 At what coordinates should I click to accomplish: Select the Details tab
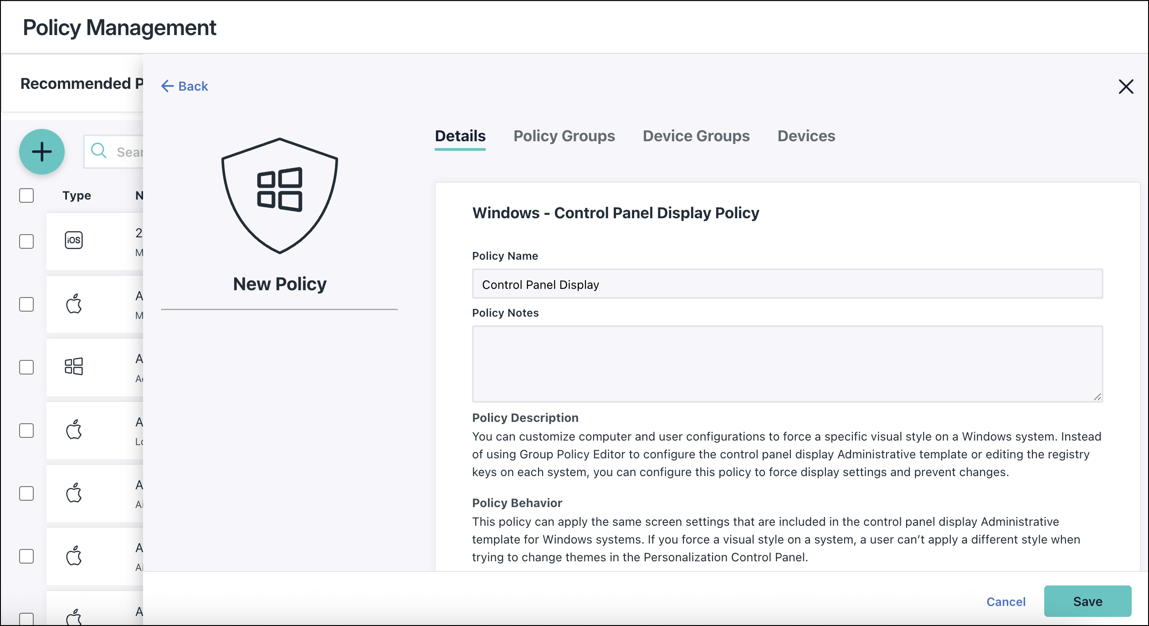[x=459, y=136]
